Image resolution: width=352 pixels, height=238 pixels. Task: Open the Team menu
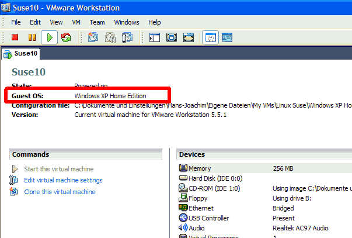coord(97,22)
